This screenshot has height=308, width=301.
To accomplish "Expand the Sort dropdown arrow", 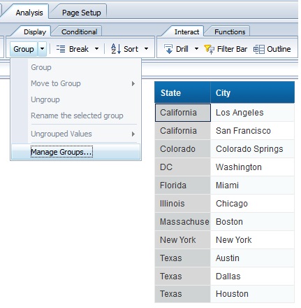I will pyautogui.click(x=146, y=49).
